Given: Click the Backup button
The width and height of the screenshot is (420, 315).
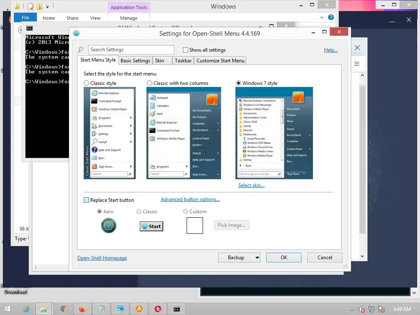Looking at the screenshot, I should (x=236, y=258).
